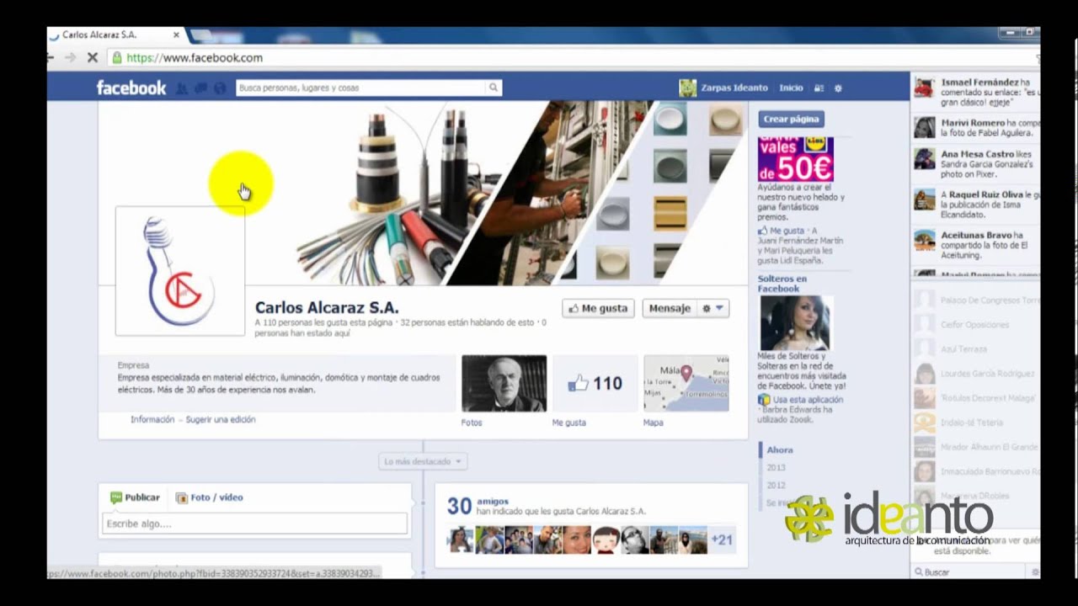Expand the gear dropdown beside Mensaje
The height and width of the screenshot is (606, 1078).
[712, 308]
